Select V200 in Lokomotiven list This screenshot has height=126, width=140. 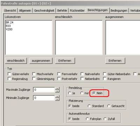pyautogui.click(x=9, y=29)
